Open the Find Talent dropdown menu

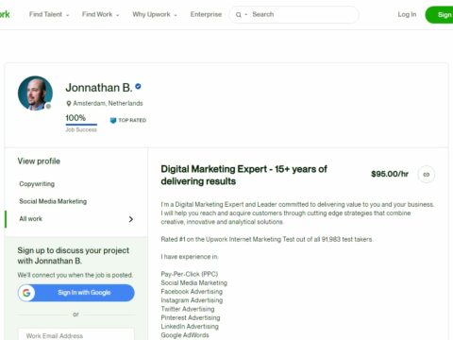tap(49, 14)
